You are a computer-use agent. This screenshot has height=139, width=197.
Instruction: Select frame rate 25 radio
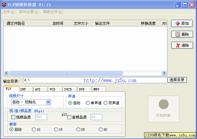click(78, 129)
